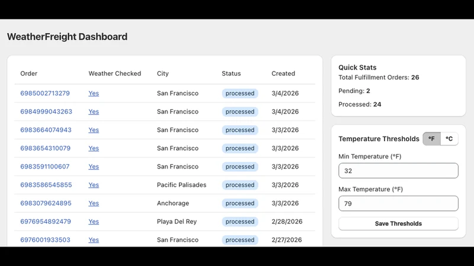Click the Min Temperature input field
This screenshot has height=266, width=474.
point(398,171)
